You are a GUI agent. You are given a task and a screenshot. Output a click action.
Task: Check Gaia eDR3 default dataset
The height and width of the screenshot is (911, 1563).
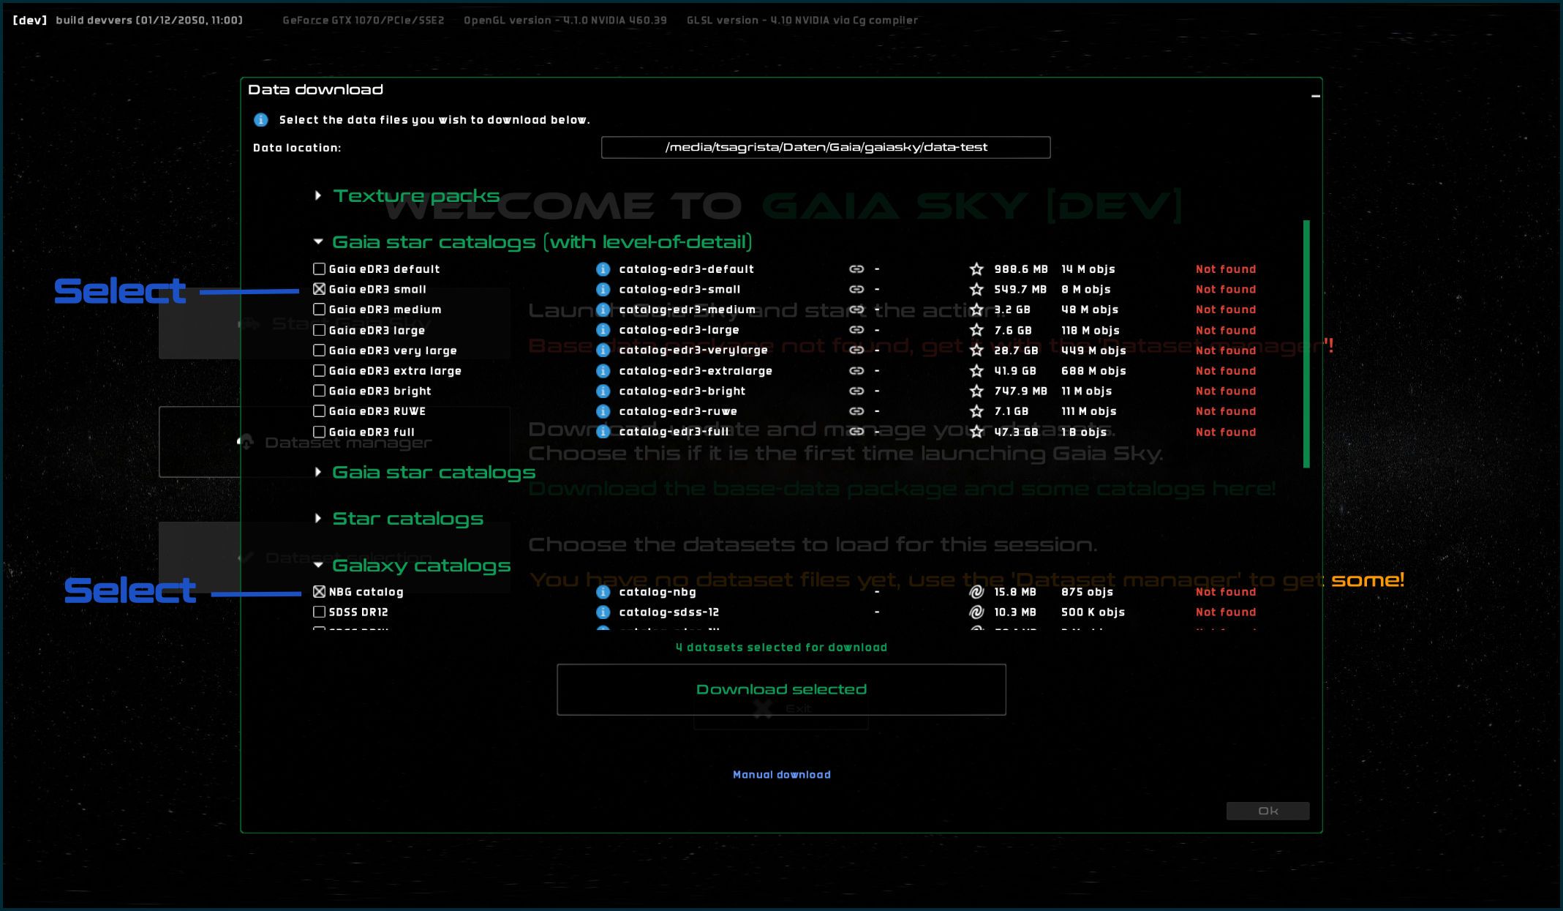pyautogui.click(x=319, y=269)
